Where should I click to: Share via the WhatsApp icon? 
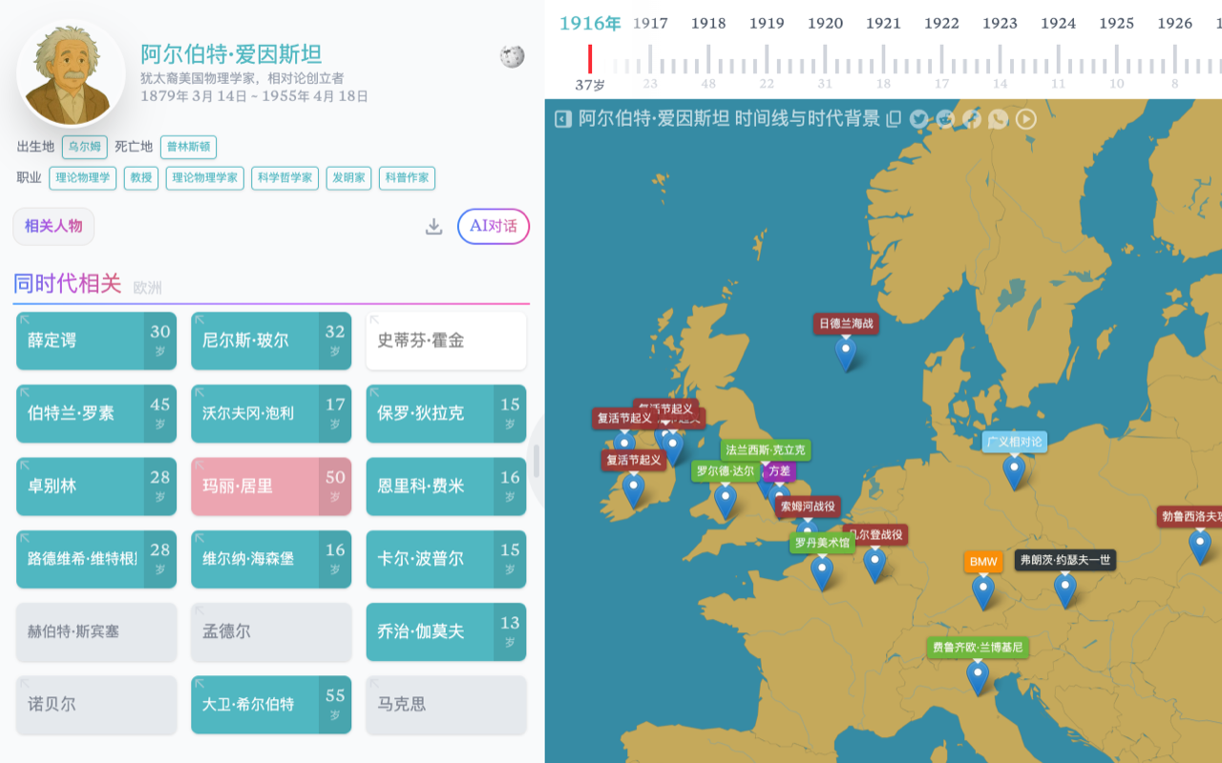tap(998, 119)
